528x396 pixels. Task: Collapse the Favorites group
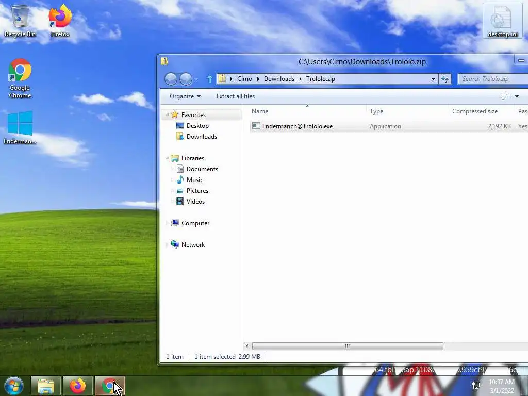click(167, 115)
